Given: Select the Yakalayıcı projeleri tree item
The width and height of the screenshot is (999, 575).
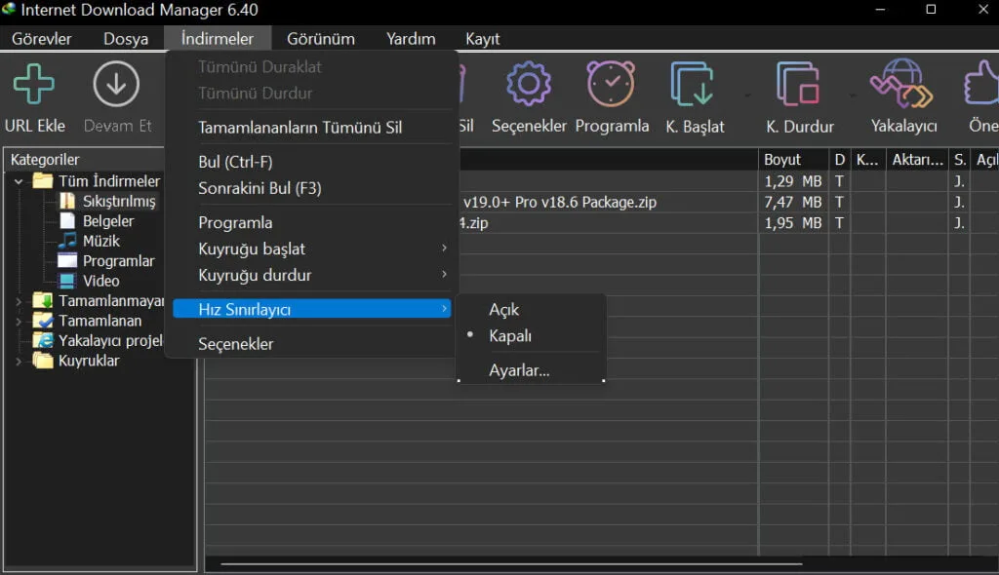Looking at the screenshot, I should [99, 341].
